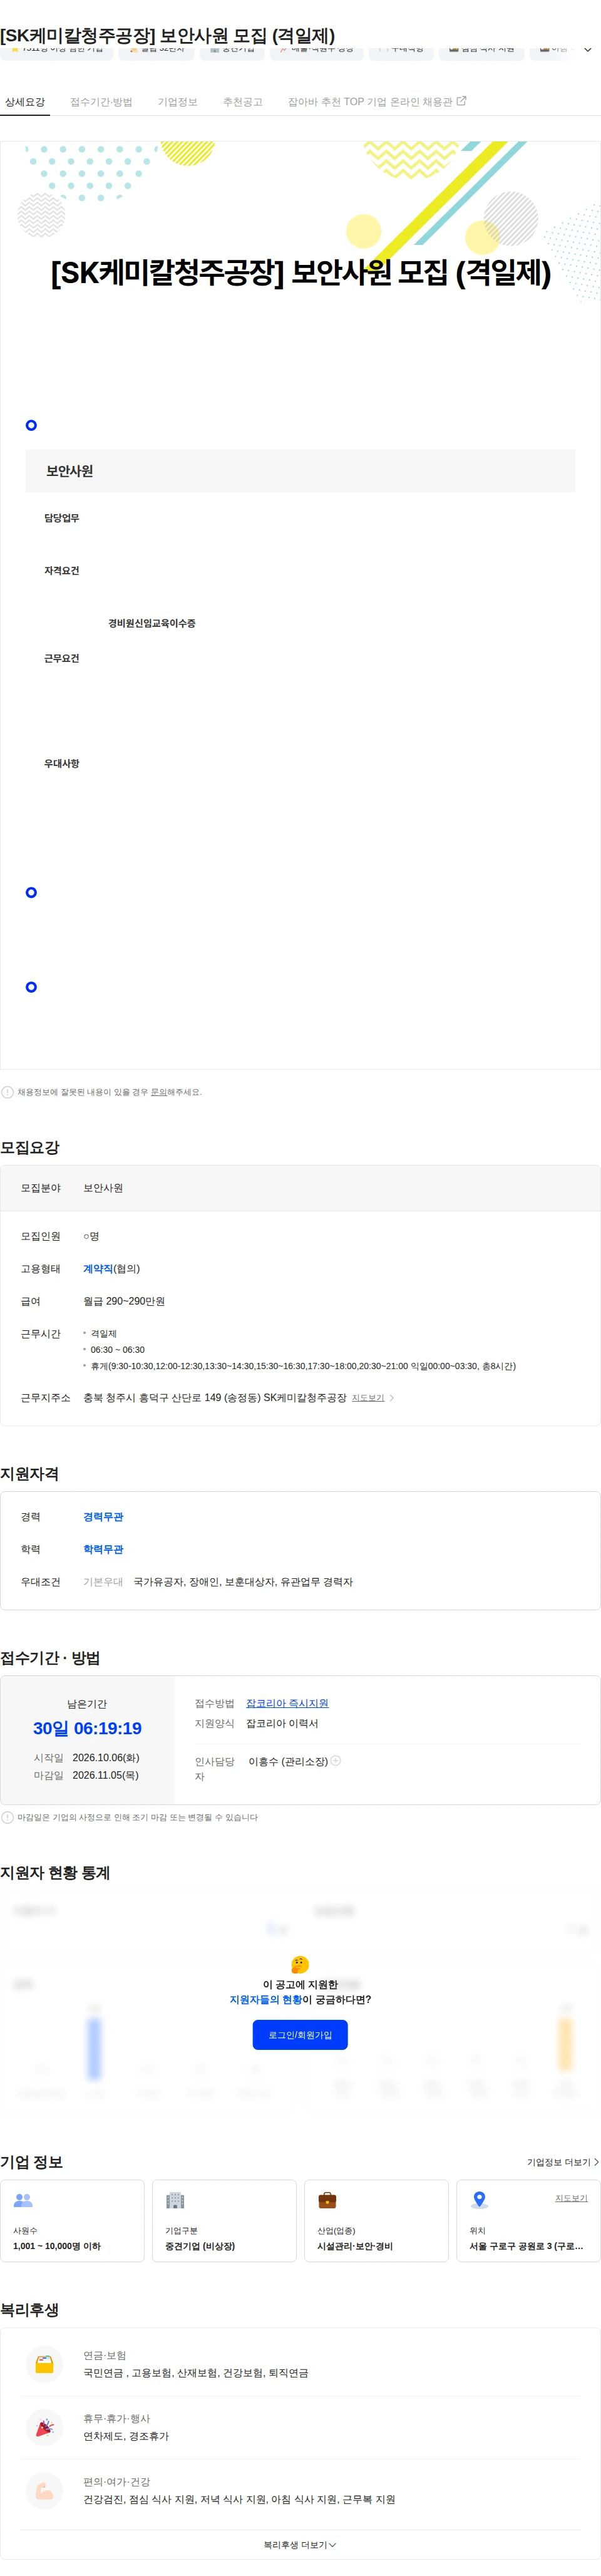Click the 위치 map pin icon

[479, 2200]
